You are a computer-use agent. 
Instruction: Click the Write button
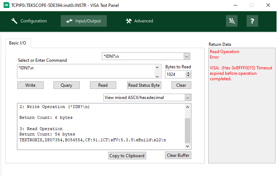tap(30, 85)
